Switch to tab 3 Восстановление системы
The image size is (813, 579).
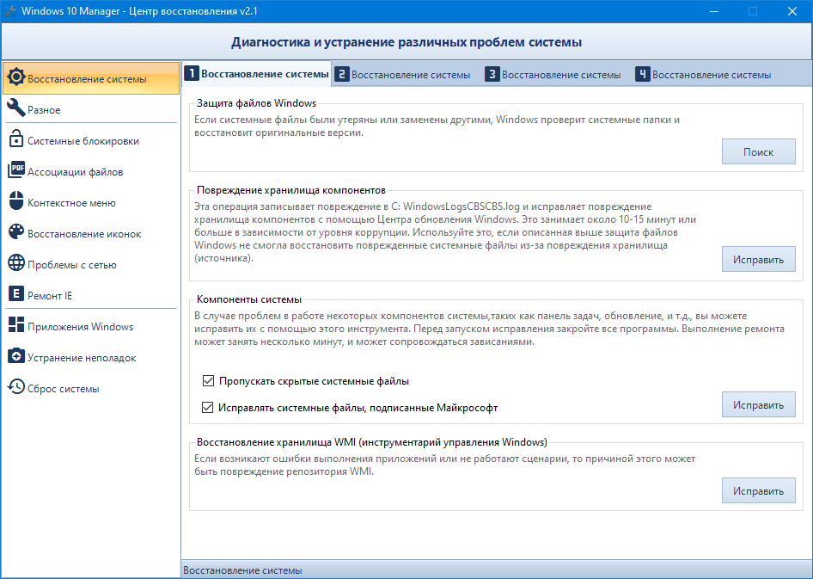click(x=553, y=75)
